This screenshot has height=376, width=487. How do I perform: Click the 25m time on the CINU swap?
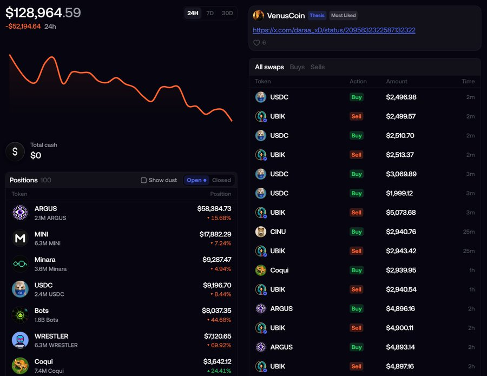[469, 232]
